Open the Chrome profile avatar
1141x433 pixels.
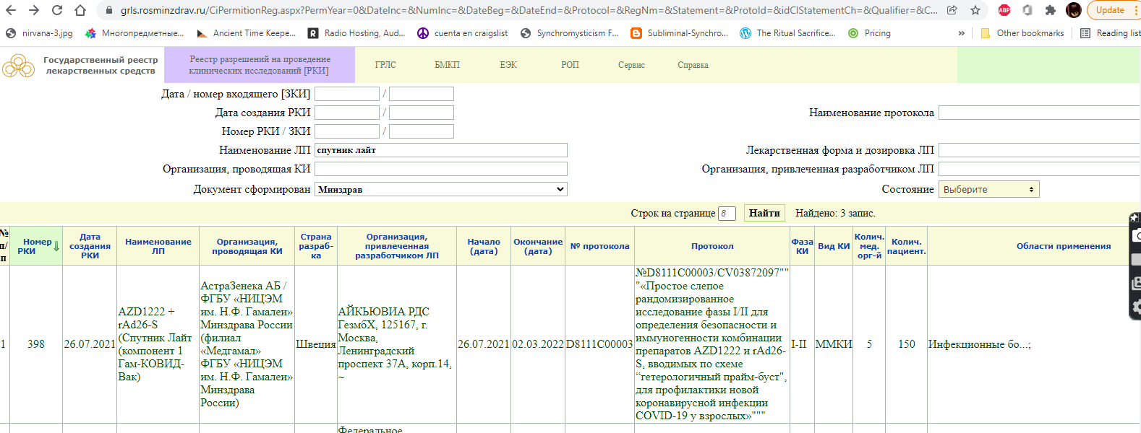tap(1074, 10)
